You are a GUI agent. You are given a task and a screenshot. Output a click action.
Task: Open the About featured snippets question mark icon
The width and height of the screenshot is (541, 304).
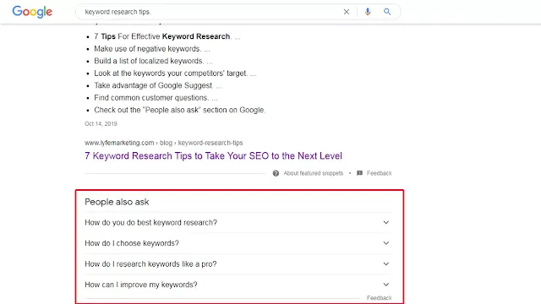click(x=276, y=173)
